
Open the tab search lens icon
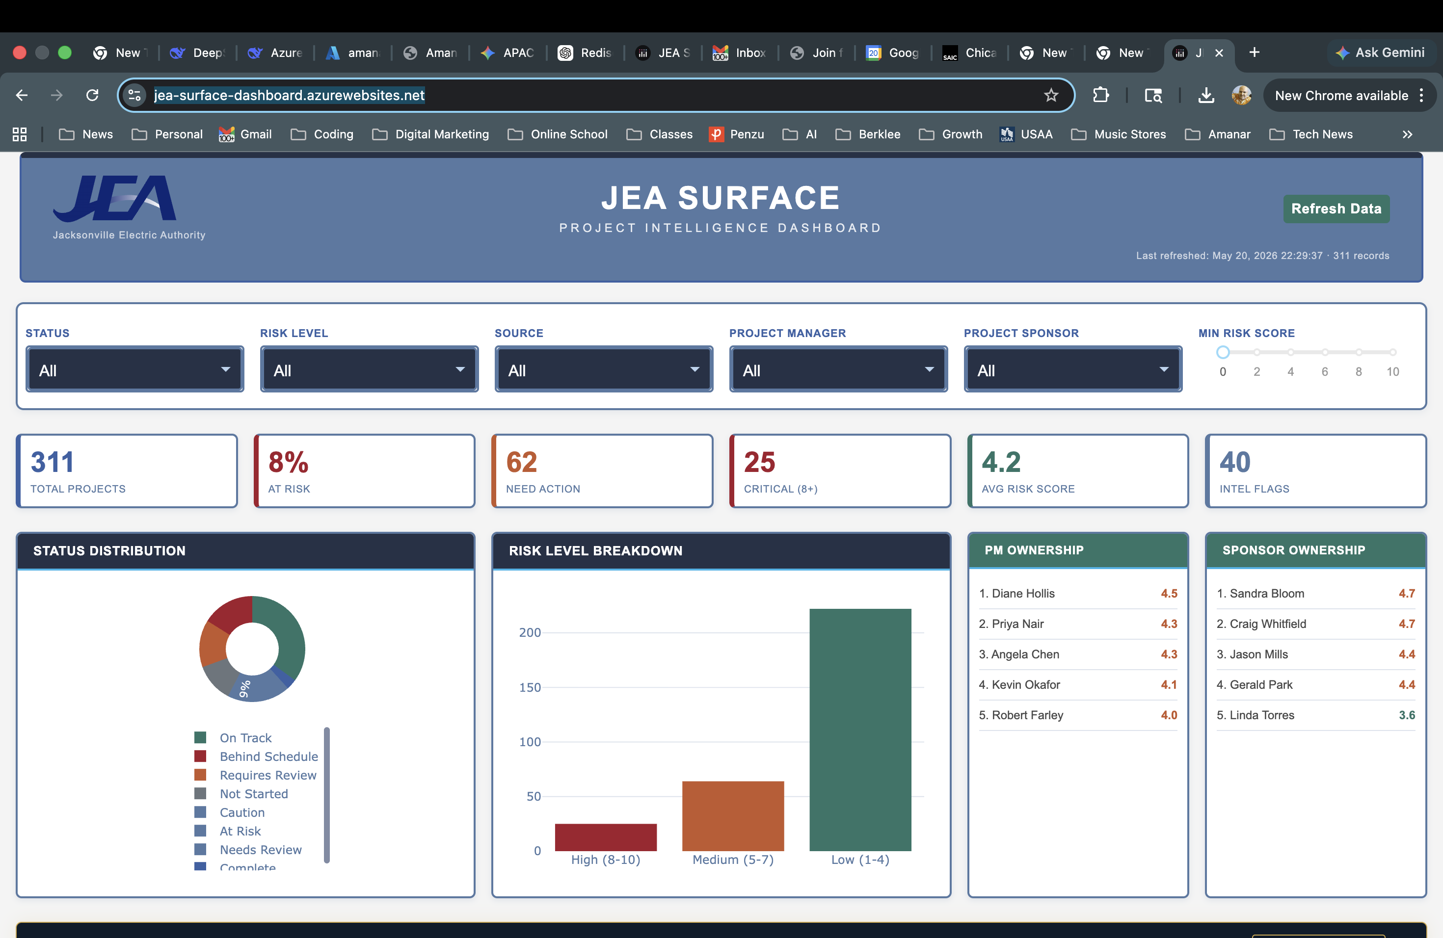coord(1152,95)
